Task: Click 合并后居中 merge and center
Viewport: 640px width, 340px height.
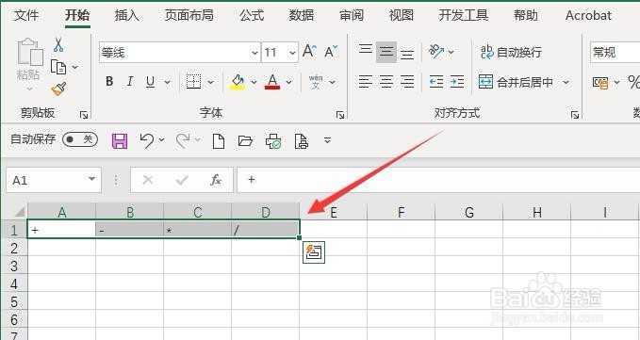Action: (x=516, y=82)
